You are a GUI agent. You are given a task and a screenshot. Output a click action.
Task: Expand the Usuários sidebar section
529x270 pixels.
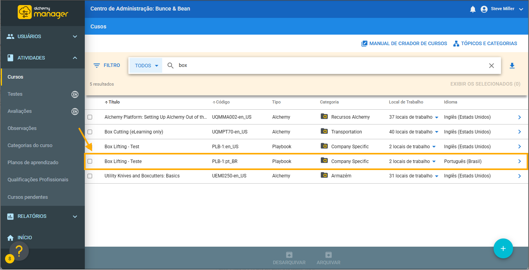pos(42,37)
